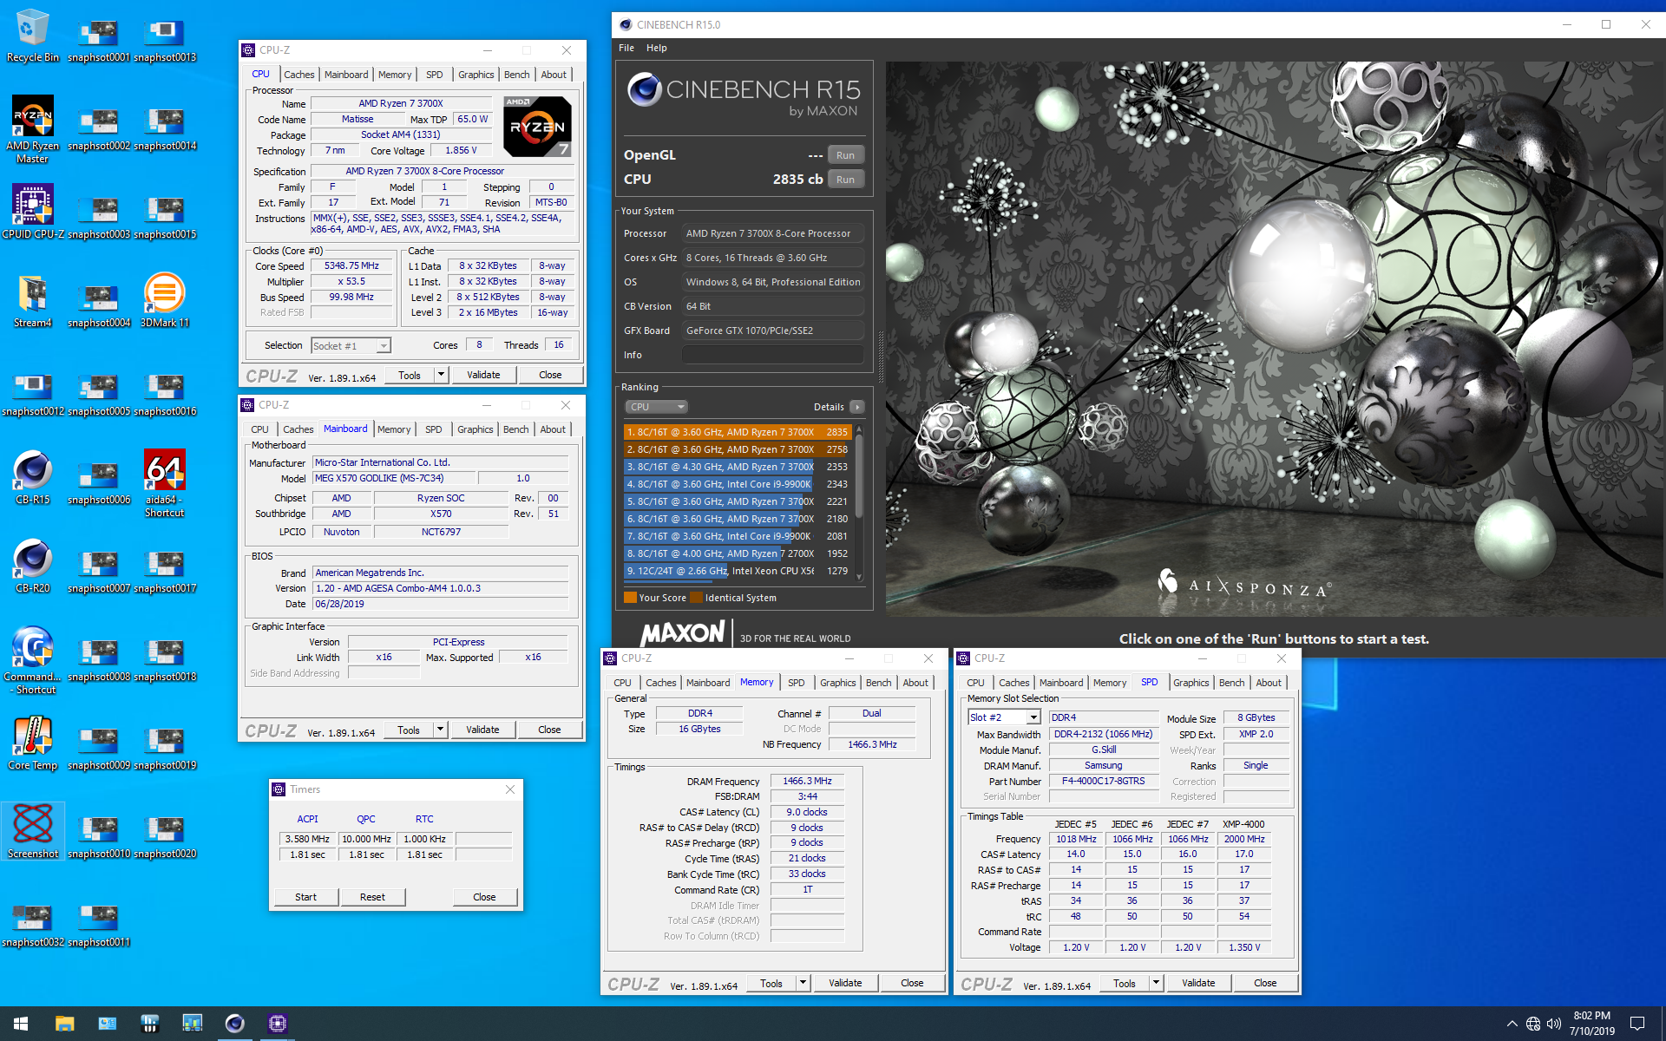Select the Screenshot desktop icon

(33, 831)
